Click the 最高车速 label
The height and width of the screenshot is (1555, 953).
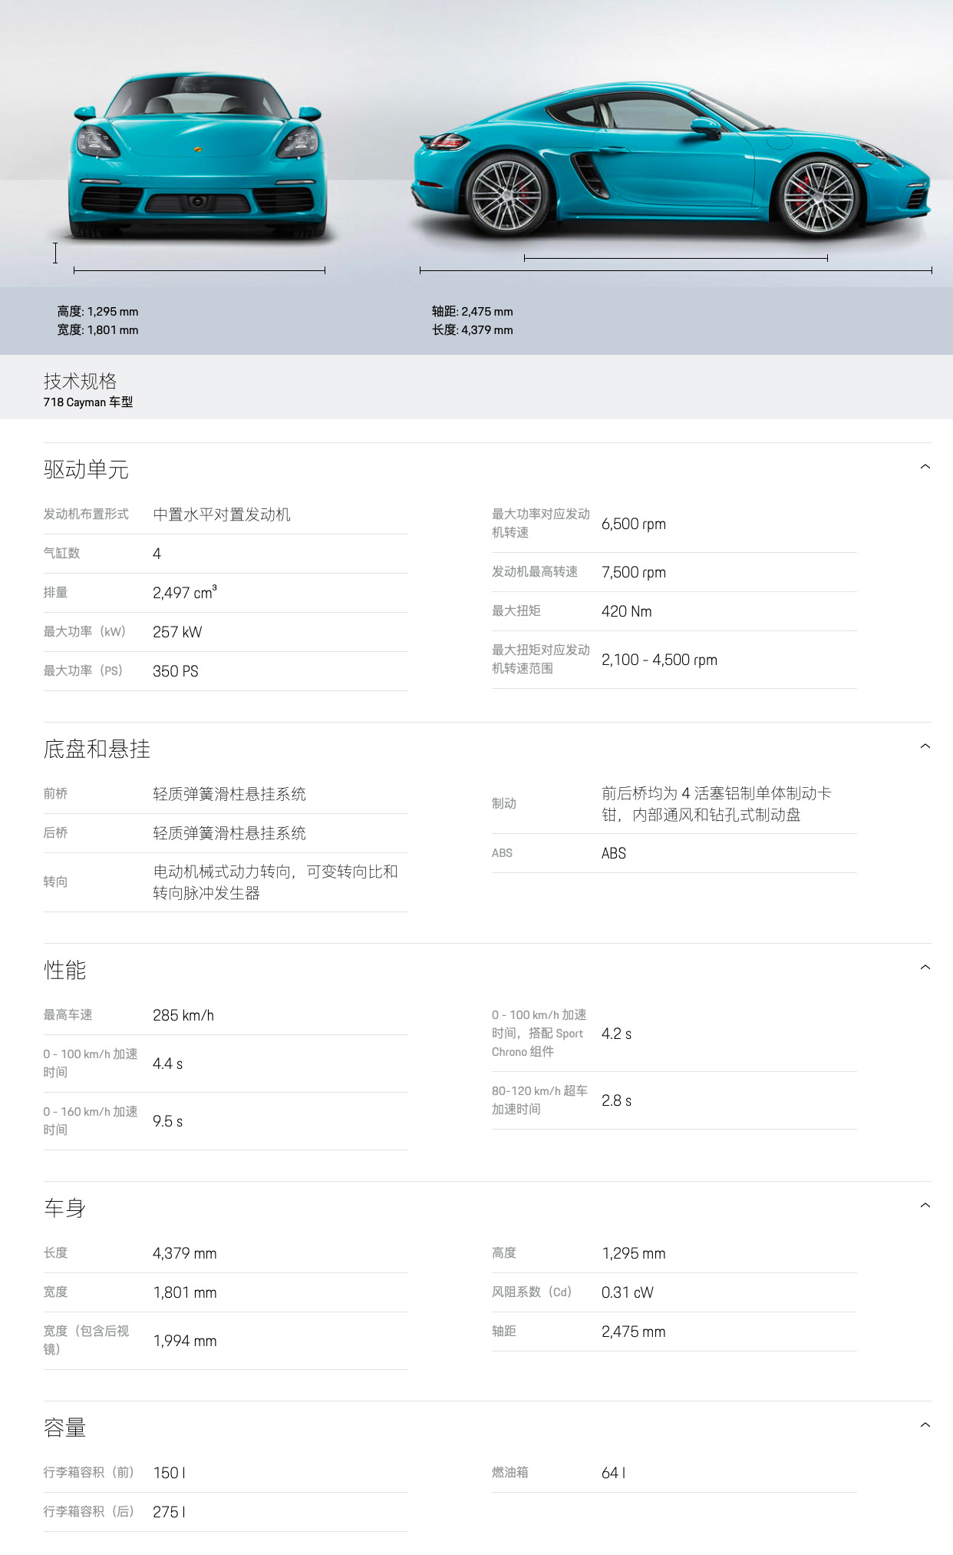click(x=68, y=1014)
